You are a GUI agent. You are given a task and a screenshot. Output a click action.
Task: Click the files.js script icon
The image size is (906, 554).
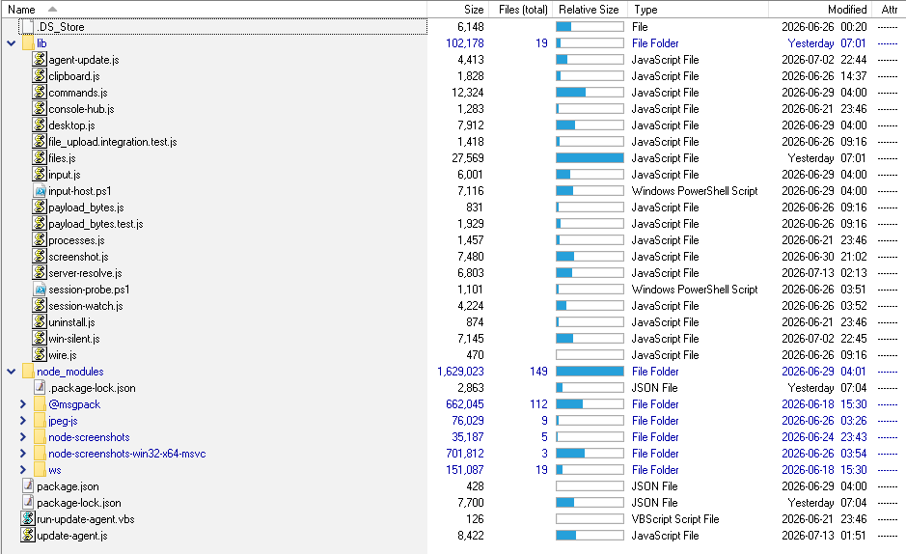pos(40,157)
